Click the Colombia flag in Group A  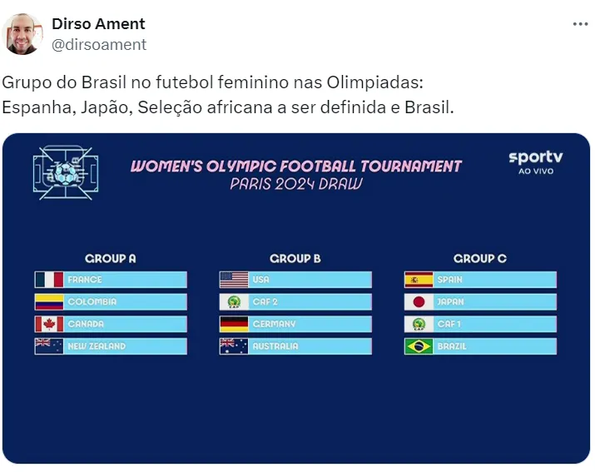(49, 302)
